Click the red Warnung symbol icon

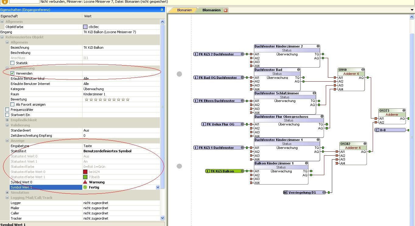click(x=85, y=182)
